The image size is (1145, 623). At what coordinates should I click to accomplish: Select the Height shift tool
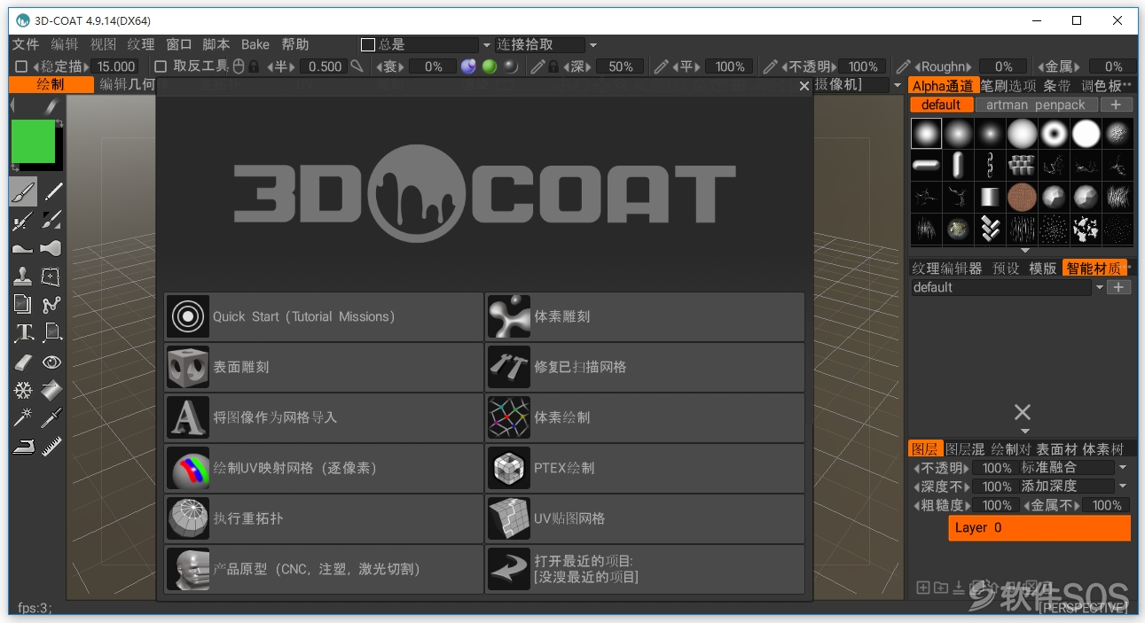point(23,248)
